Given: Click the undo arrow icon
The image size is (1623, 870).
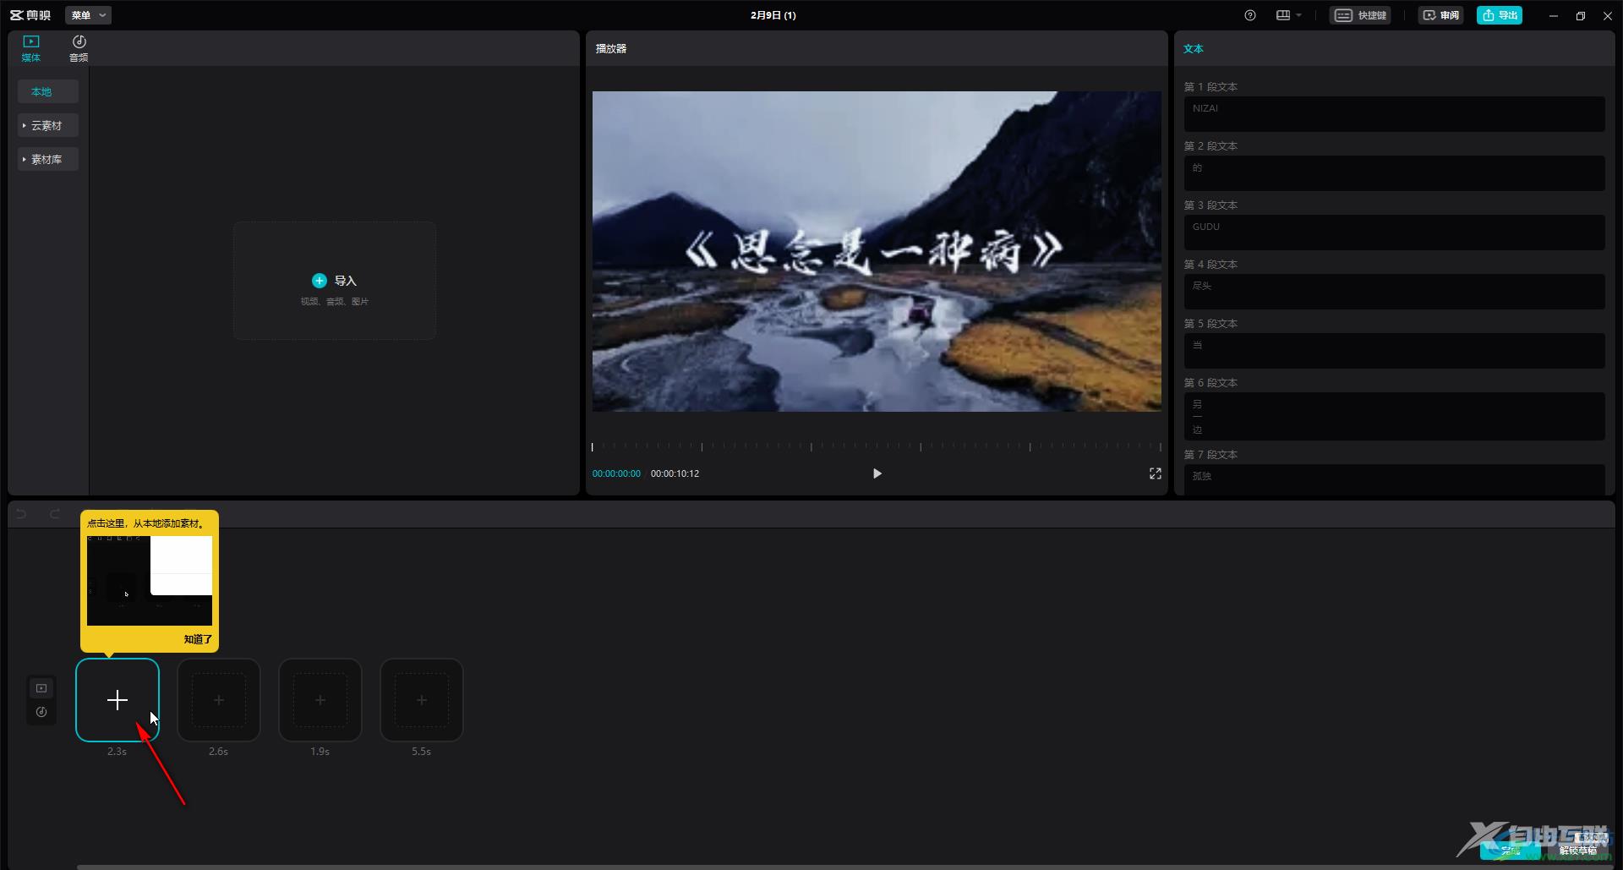Looking at the screenshot, I should [x=21, y=514].
